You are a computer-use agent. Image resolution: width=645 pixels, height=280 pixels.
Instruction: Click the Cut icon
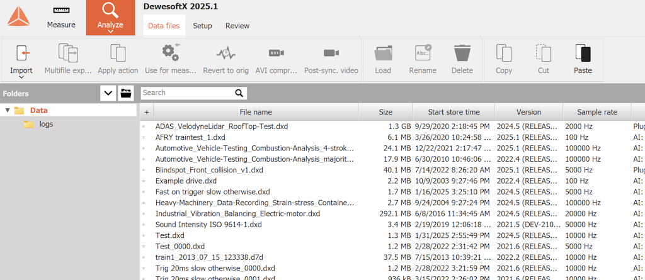pos(544,53)
